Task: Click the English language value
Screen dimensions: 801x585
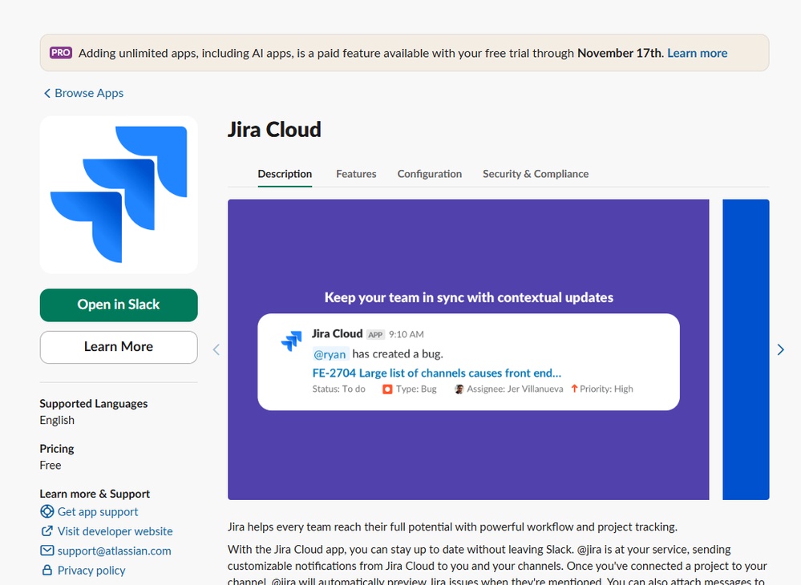Action: (x=57, y=420)
